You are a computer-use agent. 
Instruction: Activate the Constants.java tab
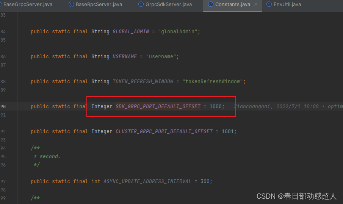tap(233, 5)
